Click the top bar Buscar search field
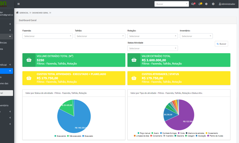Image resolution: width=239 pixels, height=143 pixels. (x=171, y=4)
